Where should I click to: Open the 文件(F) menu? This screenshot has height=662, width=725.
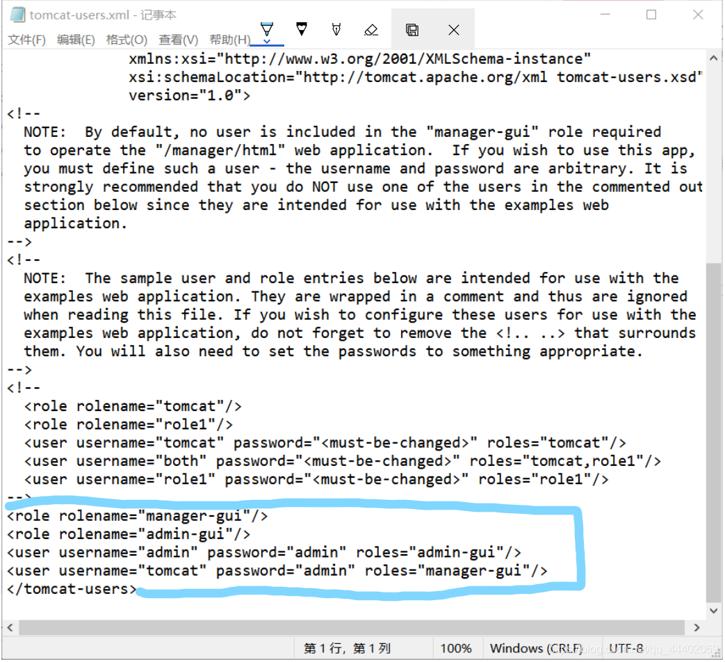(x=27, y=40)
